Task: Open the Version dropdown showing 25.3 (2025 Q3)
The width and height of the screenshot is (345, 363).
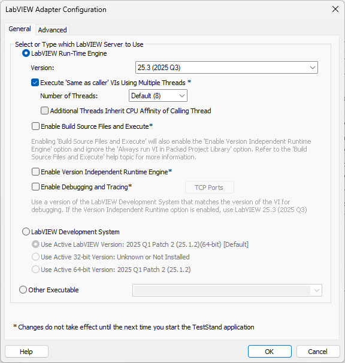Action: (x=226, y=67)
